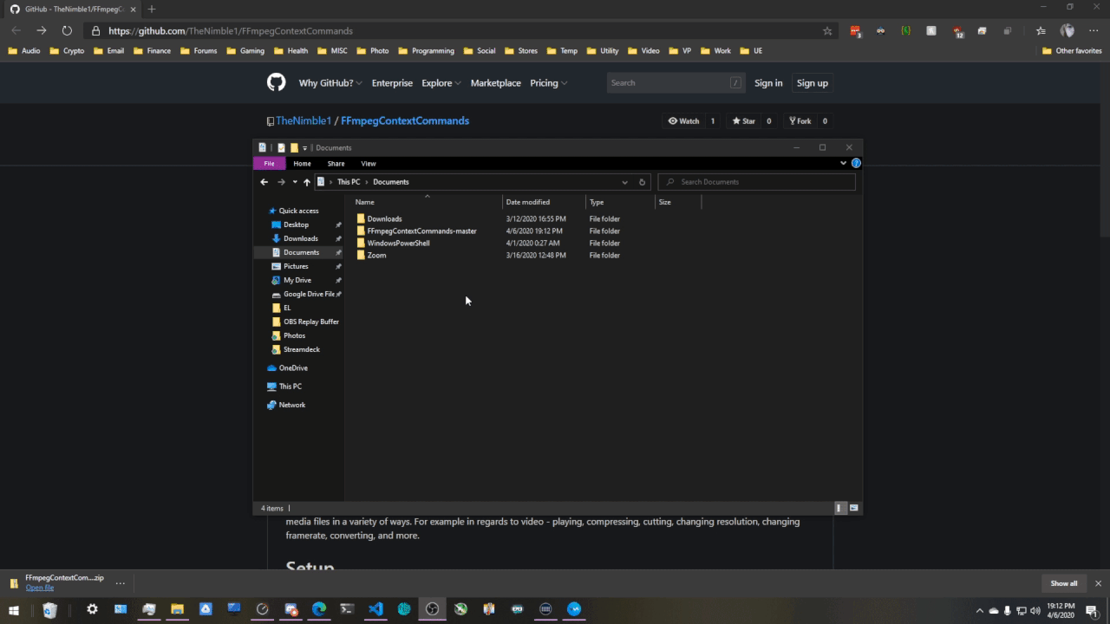Image resolution: width=1110 pixels, height=624 pixels.
Task: Open the Home ribbon tab
Action: pos(302,163)
